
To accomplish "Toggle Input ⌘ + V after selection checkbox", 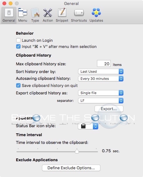I will click(x=18, y=46).
